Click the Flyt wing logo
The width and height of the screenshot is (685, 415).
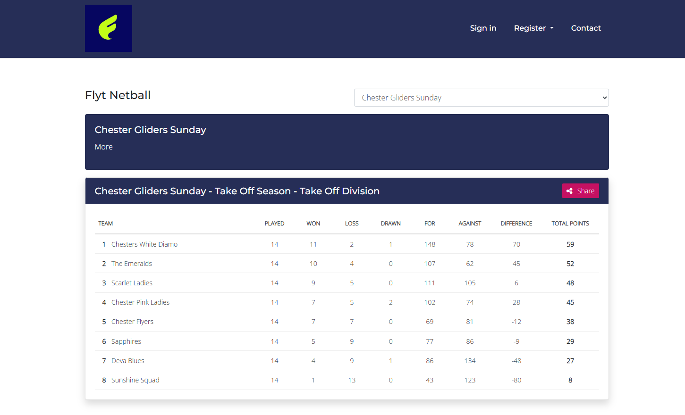point(108,28)
